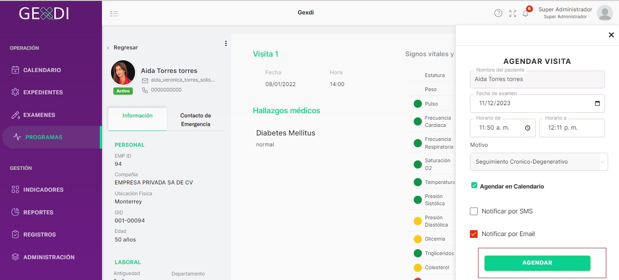Click the green AGENDAR button
This screenshot has width=619, height=280.
(537, 263)
